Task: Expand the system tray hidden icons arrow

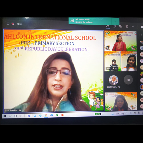Action: click(126, 113)
